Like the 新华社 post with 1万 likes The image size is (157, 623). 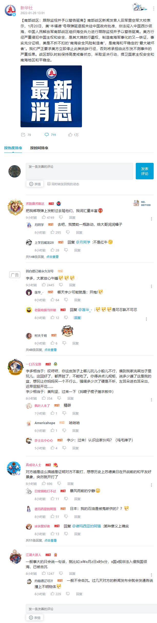(x=70, y=134)
